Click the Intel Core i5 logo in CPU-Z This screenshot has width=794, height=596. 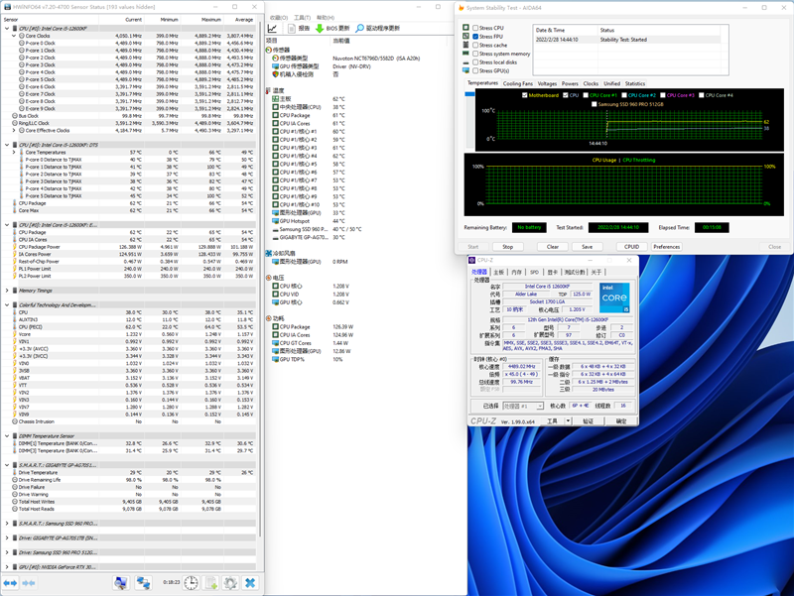pos(614,298)
